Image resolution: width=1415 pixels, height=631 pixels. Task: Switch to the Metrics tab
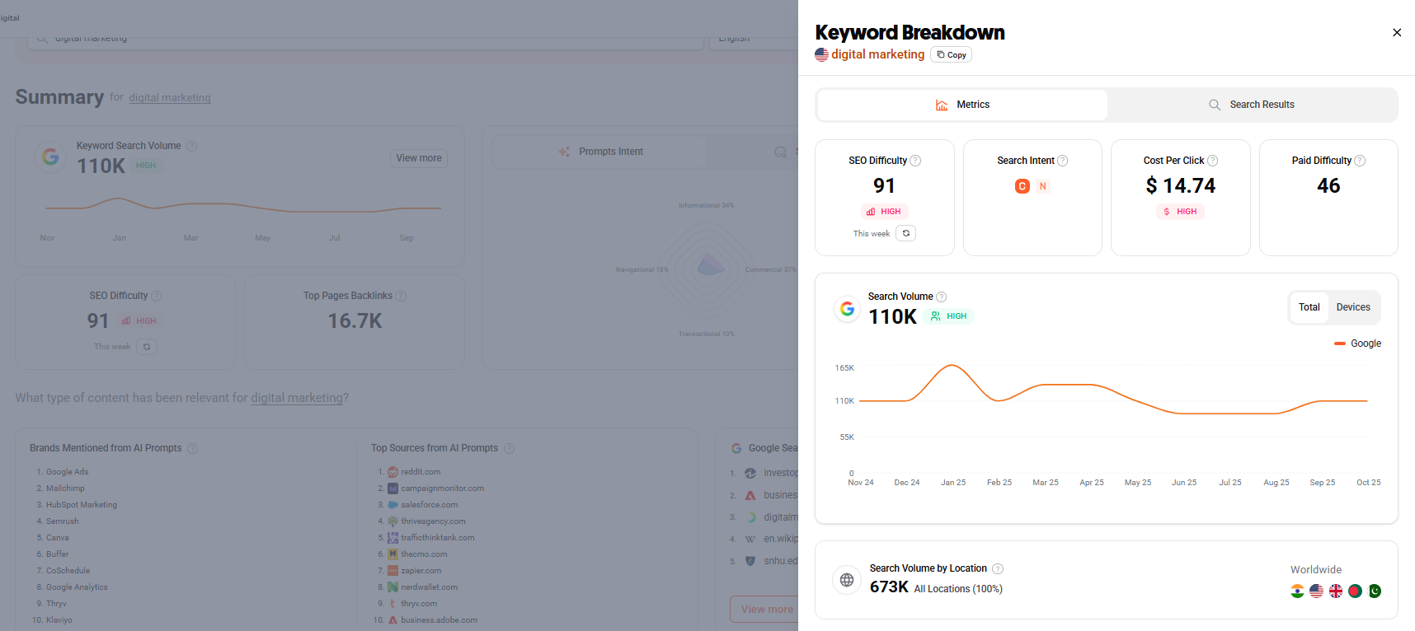coord(962,105)
